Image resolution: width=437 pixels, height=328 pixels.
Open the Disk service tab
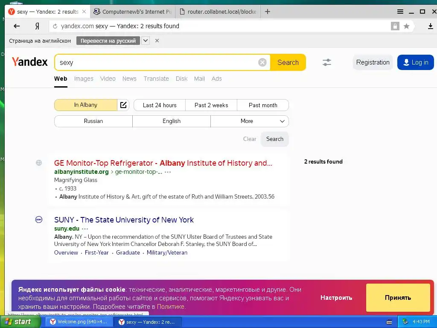(x=181, y=79)
